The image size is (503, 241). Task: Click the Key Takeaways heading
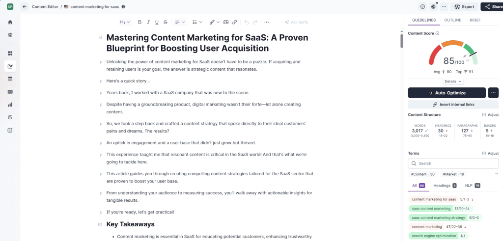coord(130,224)
